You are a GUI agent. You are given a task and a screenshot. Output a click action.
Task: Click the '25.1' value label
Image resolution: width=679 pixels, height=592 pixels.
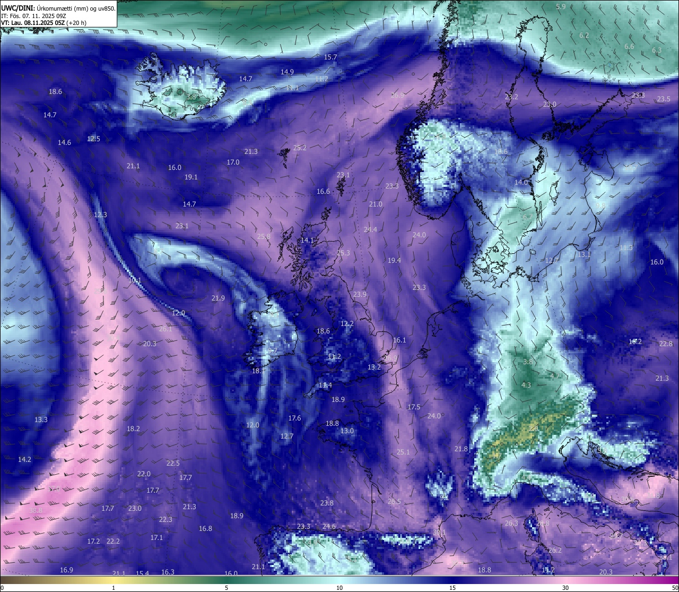click(403, 452)
